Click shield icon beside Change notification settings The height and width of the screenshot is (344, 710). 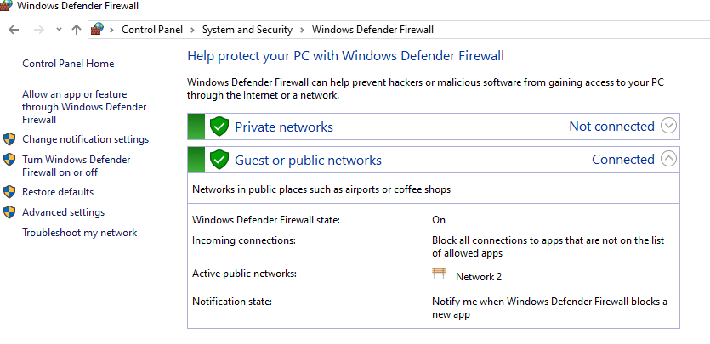tap(9, 139)
